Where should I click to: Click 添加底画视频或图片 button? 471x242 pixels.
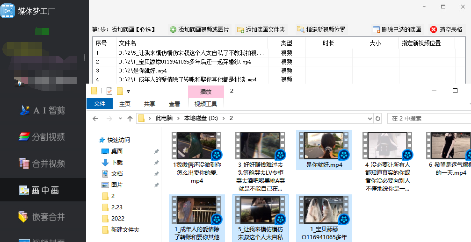pyautogui.click(x=199, y=29)
